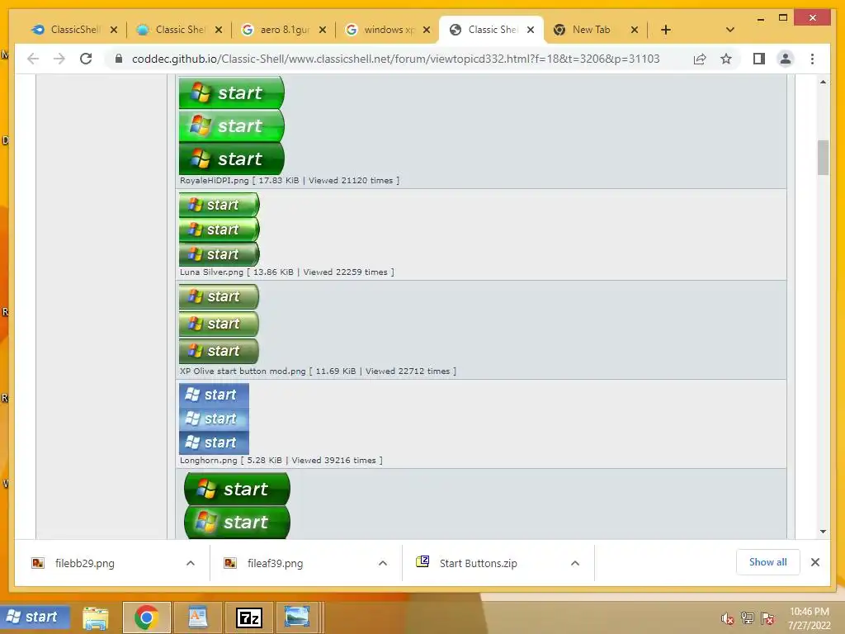Open the document editor taskbar icon
This screenshot has width=845, height=634.
coord(198,617)
